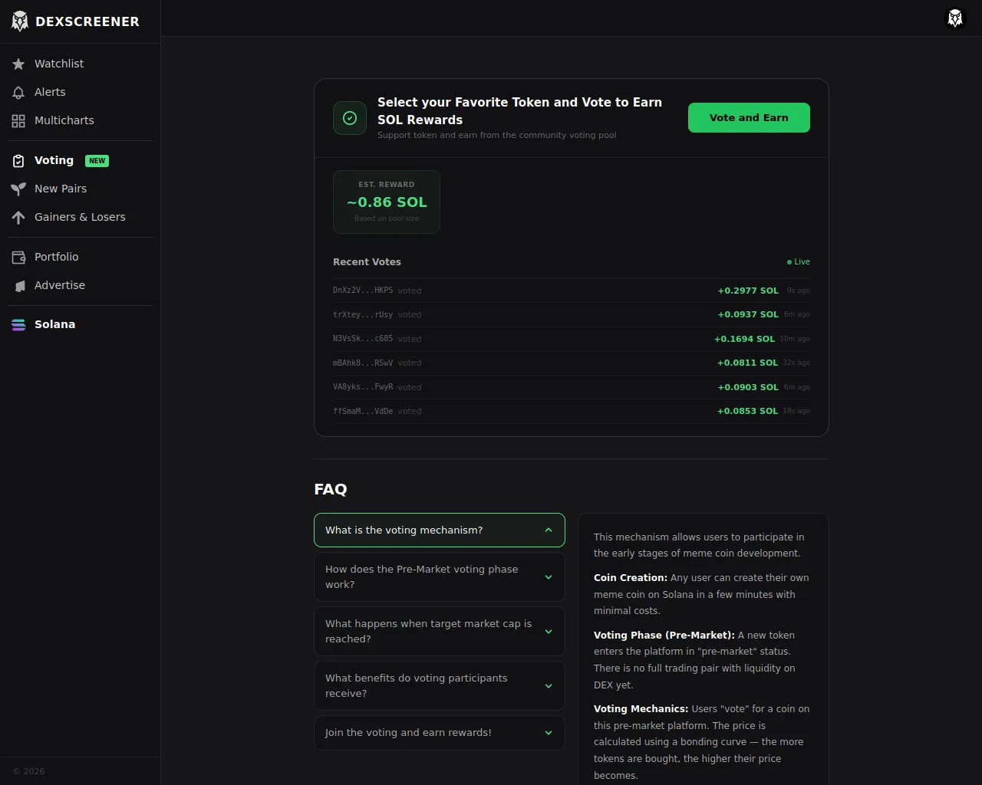Expand 'Join the voting and earn rewards!'
Screen dimensions: 982x785
[440, 733]
